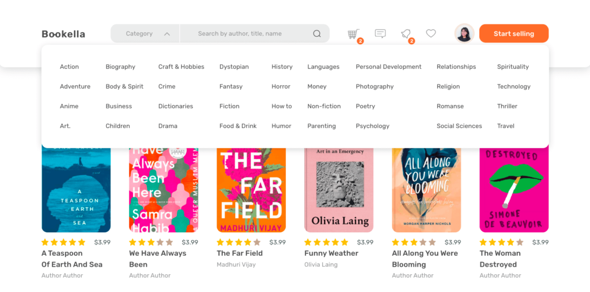The width and height of the screenshot is (590, 292).
Task: Select the Relationships category
Action: (x=456, y=67)
